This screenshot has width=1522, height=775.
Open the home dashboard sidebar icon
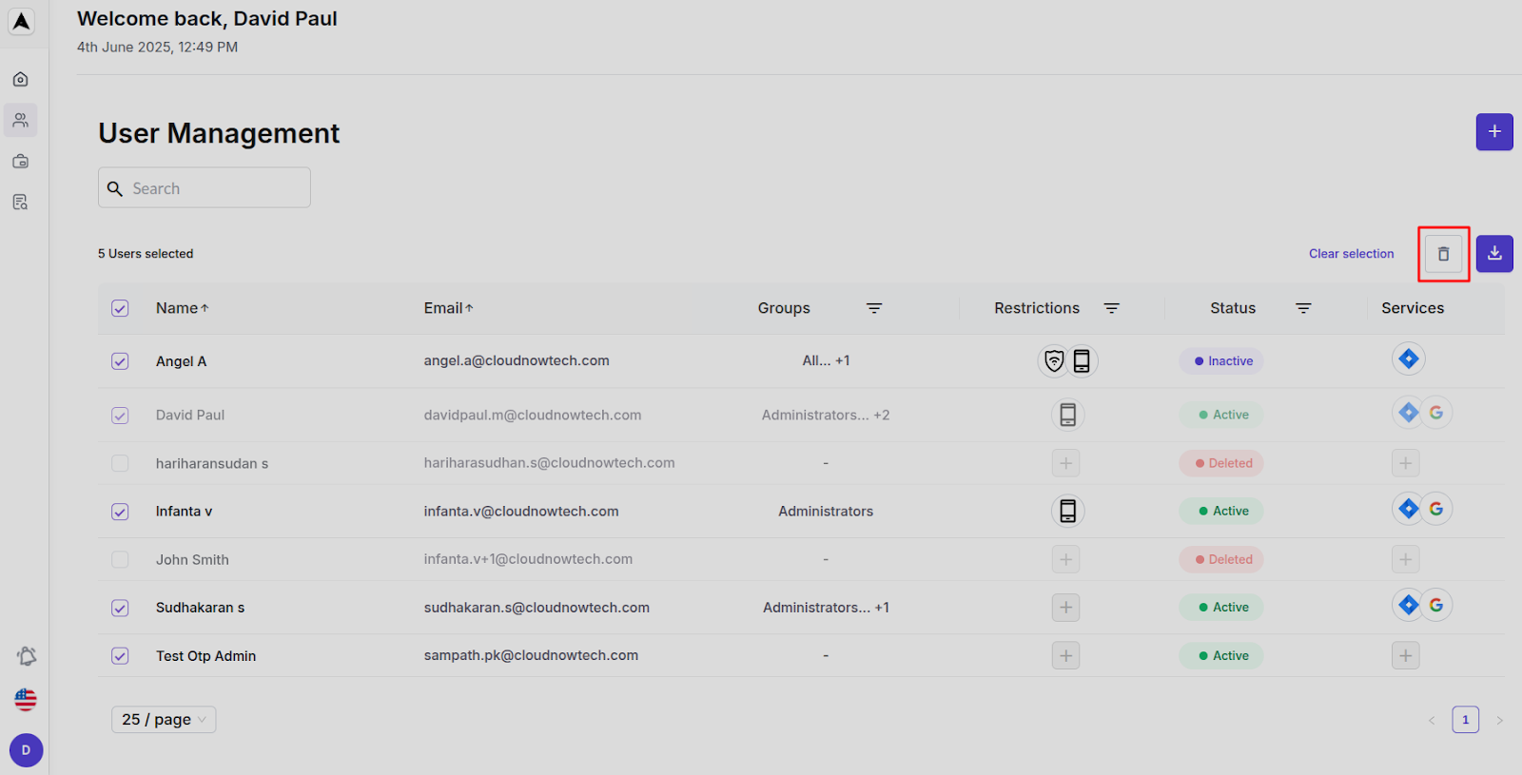[x=21, y=79]
